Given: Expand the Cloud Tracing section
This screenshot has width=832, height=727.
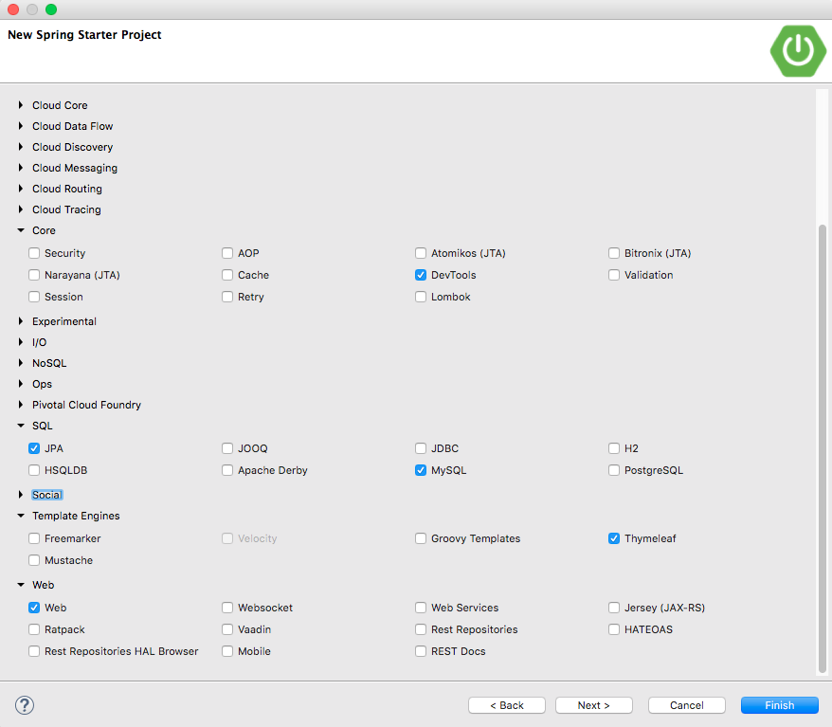Looking at the screenshot, I should pos(21,209).
